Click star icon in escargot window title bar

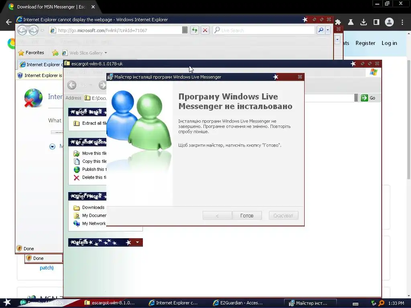[x=353, y=64]
